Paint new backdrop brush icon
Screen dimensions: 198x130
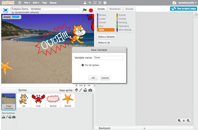click(x=7, y=117)
